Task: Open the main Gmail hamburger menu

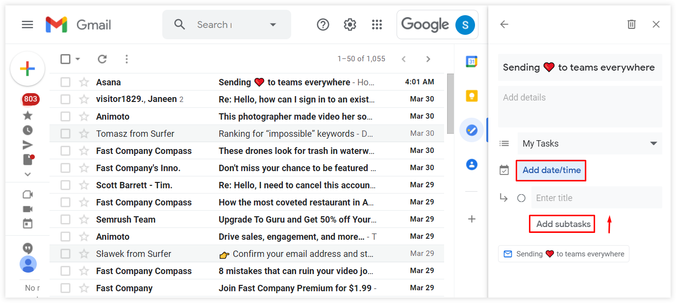Action: point(27,24)
